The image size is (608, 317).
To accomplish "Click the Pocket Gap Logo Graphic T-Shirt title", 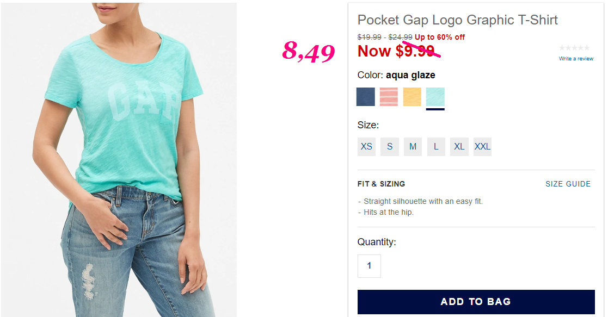I will click(458, 20).
